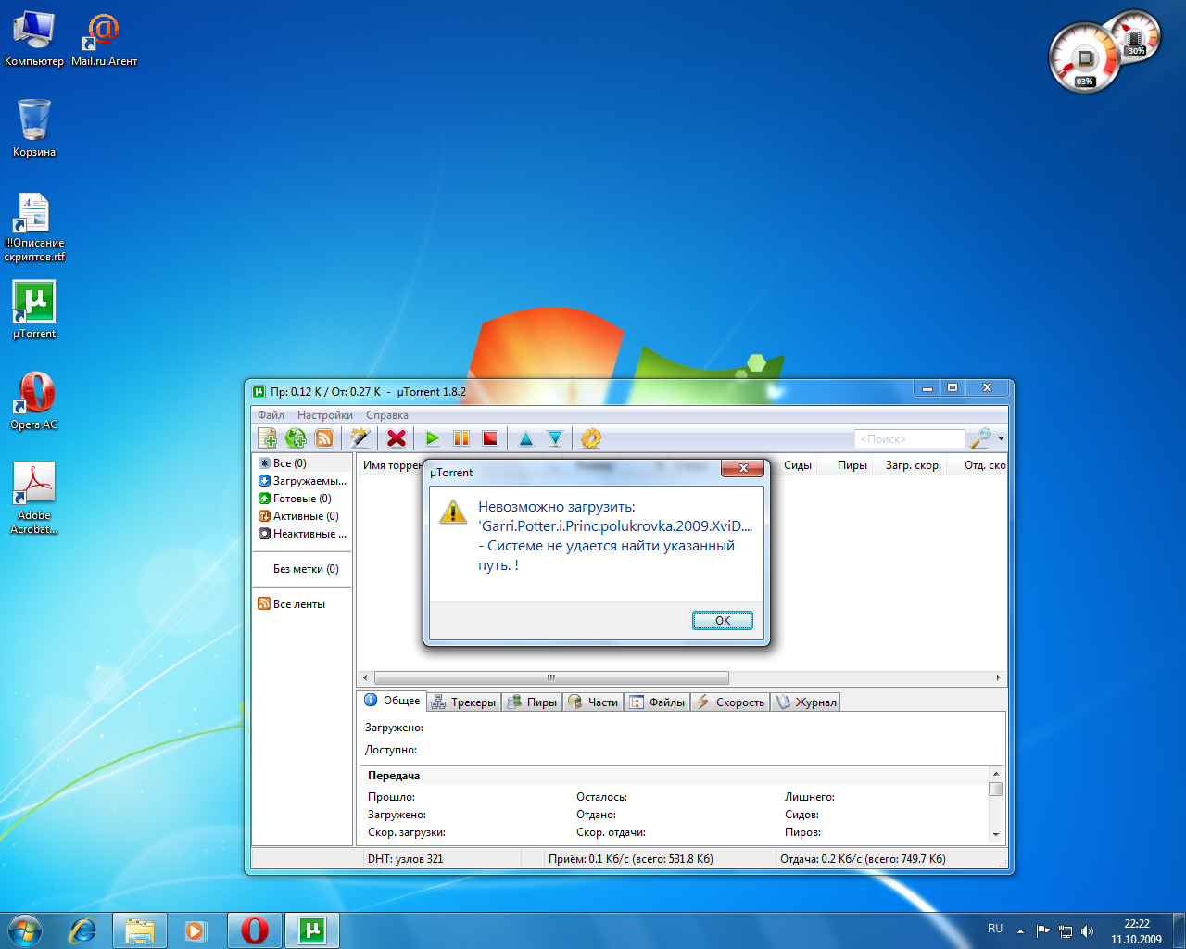Click the search magnifier icon

tap(980, 438)
